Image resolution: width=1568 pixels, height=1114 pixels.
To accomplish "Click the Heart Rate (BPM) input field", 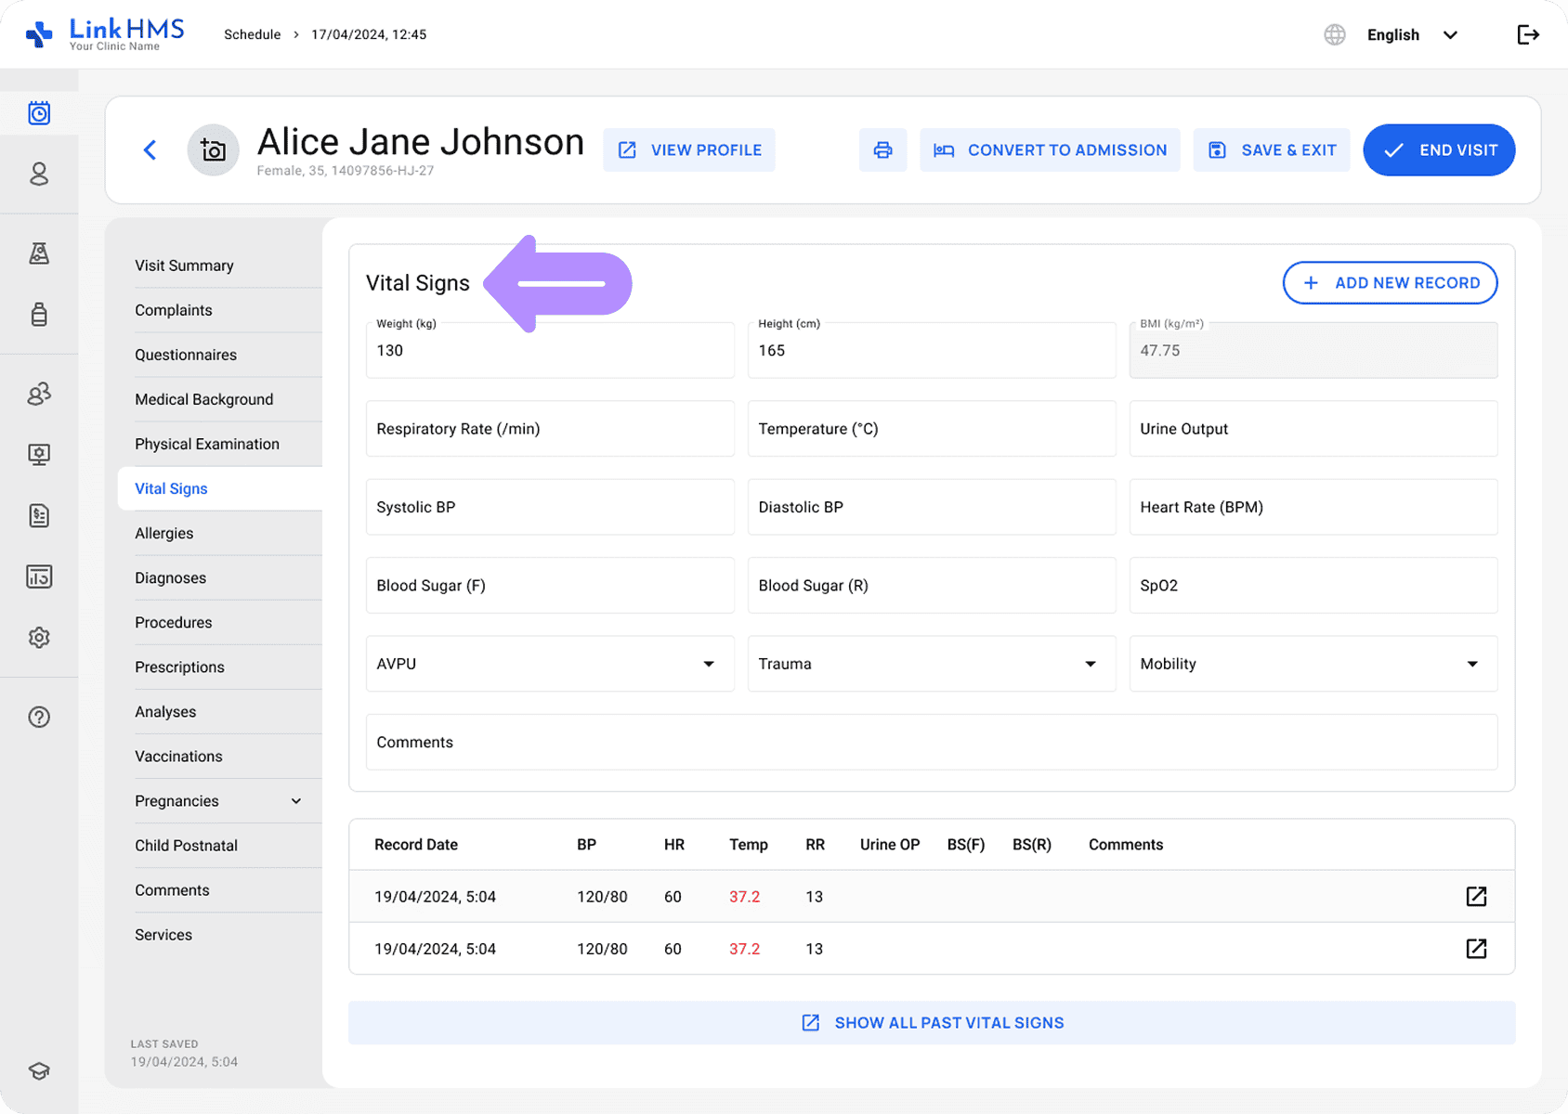I will 1312,508.
